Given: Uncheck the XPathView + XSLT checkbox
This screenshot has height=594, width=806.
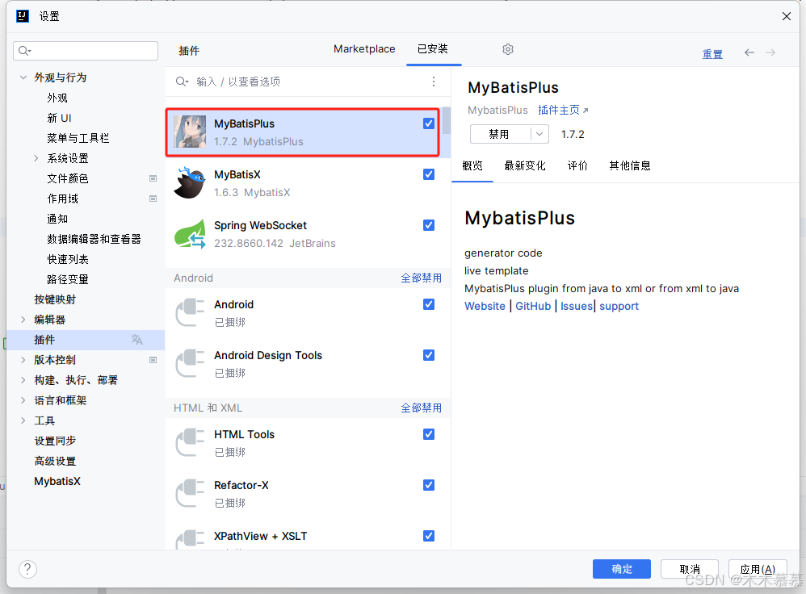Looking at the screenshot, I should tap(429, 536).
